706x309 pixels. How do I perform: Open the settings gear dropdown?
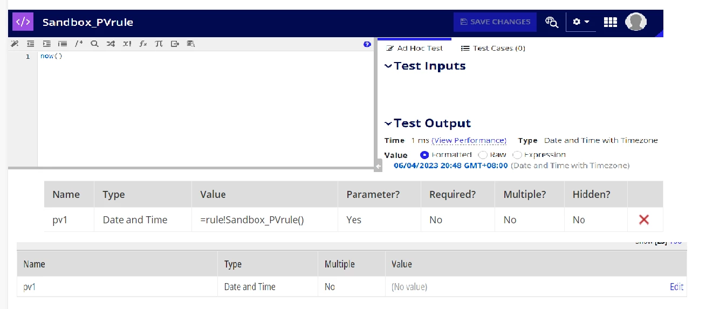(x=581, y=22)
